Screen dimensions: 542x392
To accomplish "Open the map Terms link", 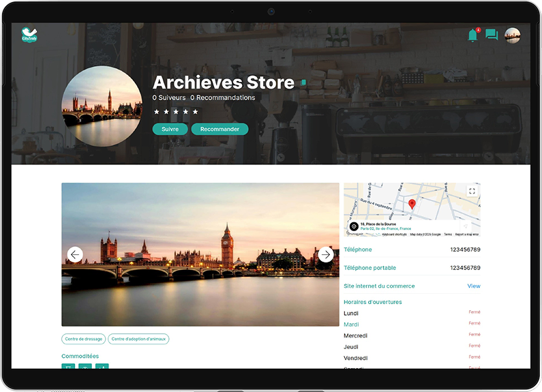I will tap(448, 235).
